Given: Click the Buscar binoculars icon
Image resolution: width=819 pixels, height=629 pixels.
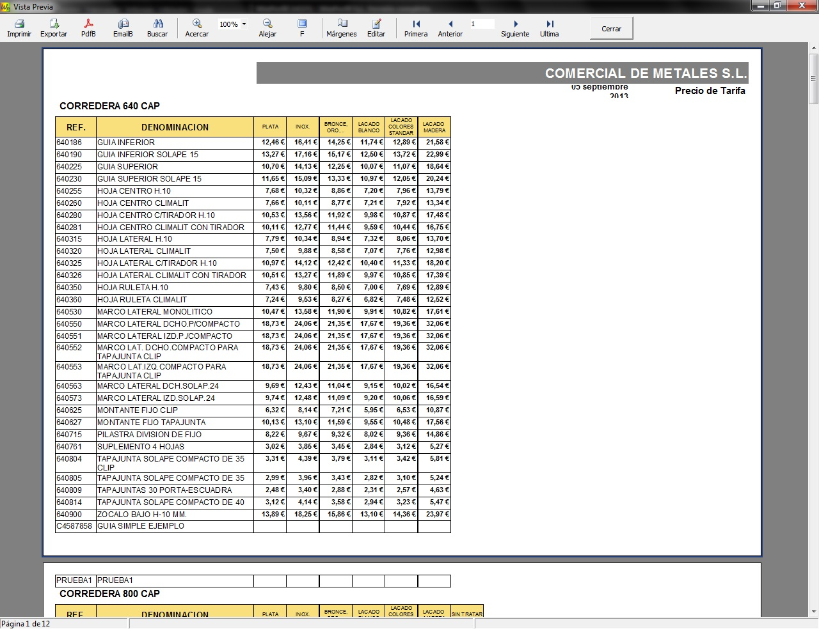Looking at the screenshot, I should coord(157,24).
